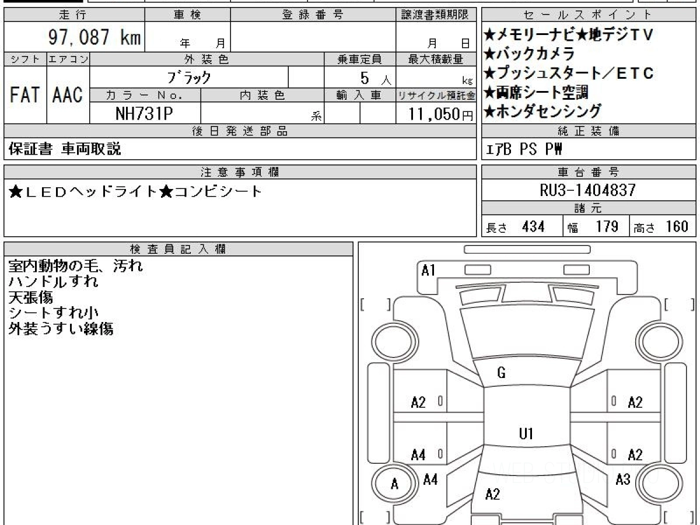This screenshot has width=700, height=525.
Task: Select the mileage value 97,087 km
Action: click(93, 38)
